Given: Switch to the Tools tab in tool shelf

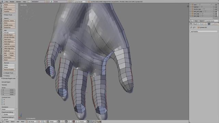Looking at the screenshot, I should point(1,5).
